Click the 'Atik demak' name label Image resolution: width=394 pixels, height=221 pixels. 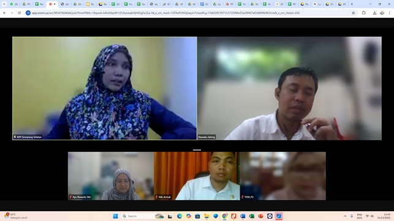(163, 197)
